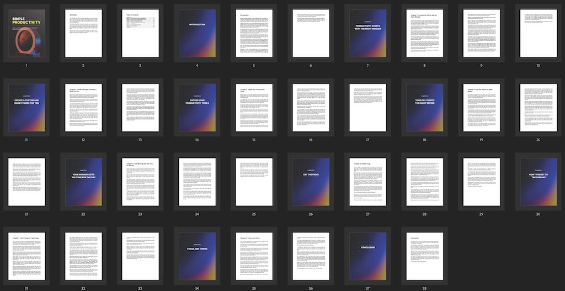The image size is (565, 291).
Task: Select the page 31 thumbnail with Take Breaks text
Action: [26, 256]
